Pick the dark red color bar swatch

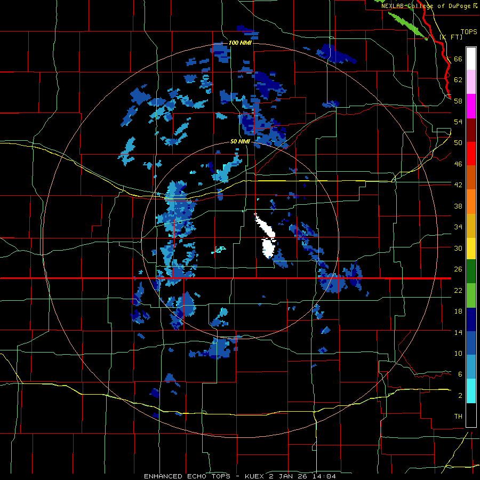click(471, 130)
